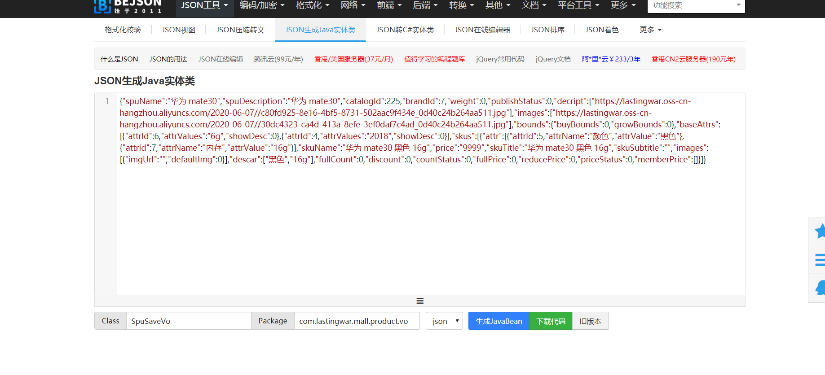Click inside the JSON code editor area
This screenshot has width=825, height=375.
[431, 193]
